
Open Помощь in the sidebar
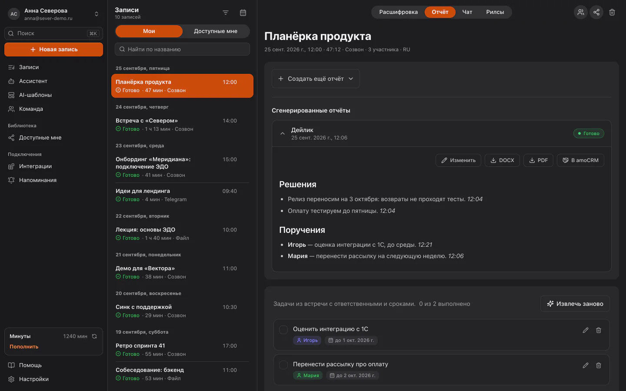(x=53, y=365)
